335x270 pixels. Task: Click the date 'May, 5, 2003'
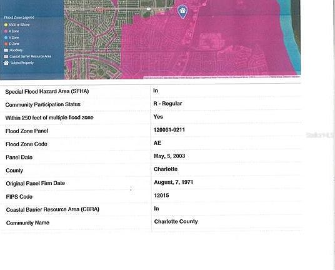(x=169, y=156)
